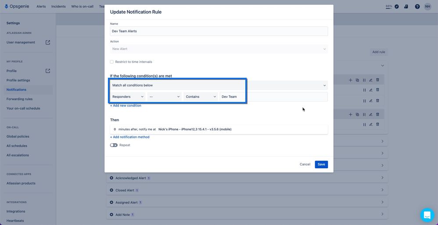Check Restrict to time intervals
This screenshot has height=225, width=438.
[112, 62]
